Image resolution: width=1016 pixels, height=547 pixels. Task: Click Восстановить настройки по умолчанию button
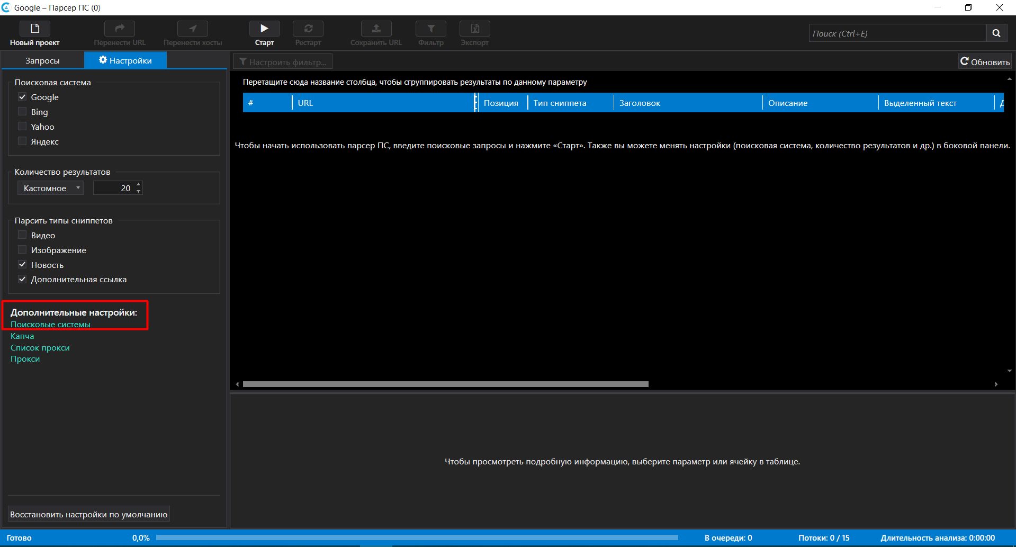tap(89, 514)
